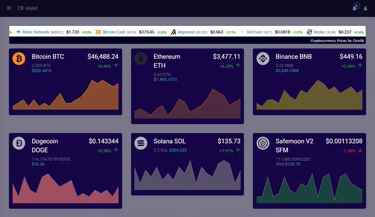Click the Solana SOL title
Image resolution: width=375 pixels, height=217 pixels.
pos(169,141)
